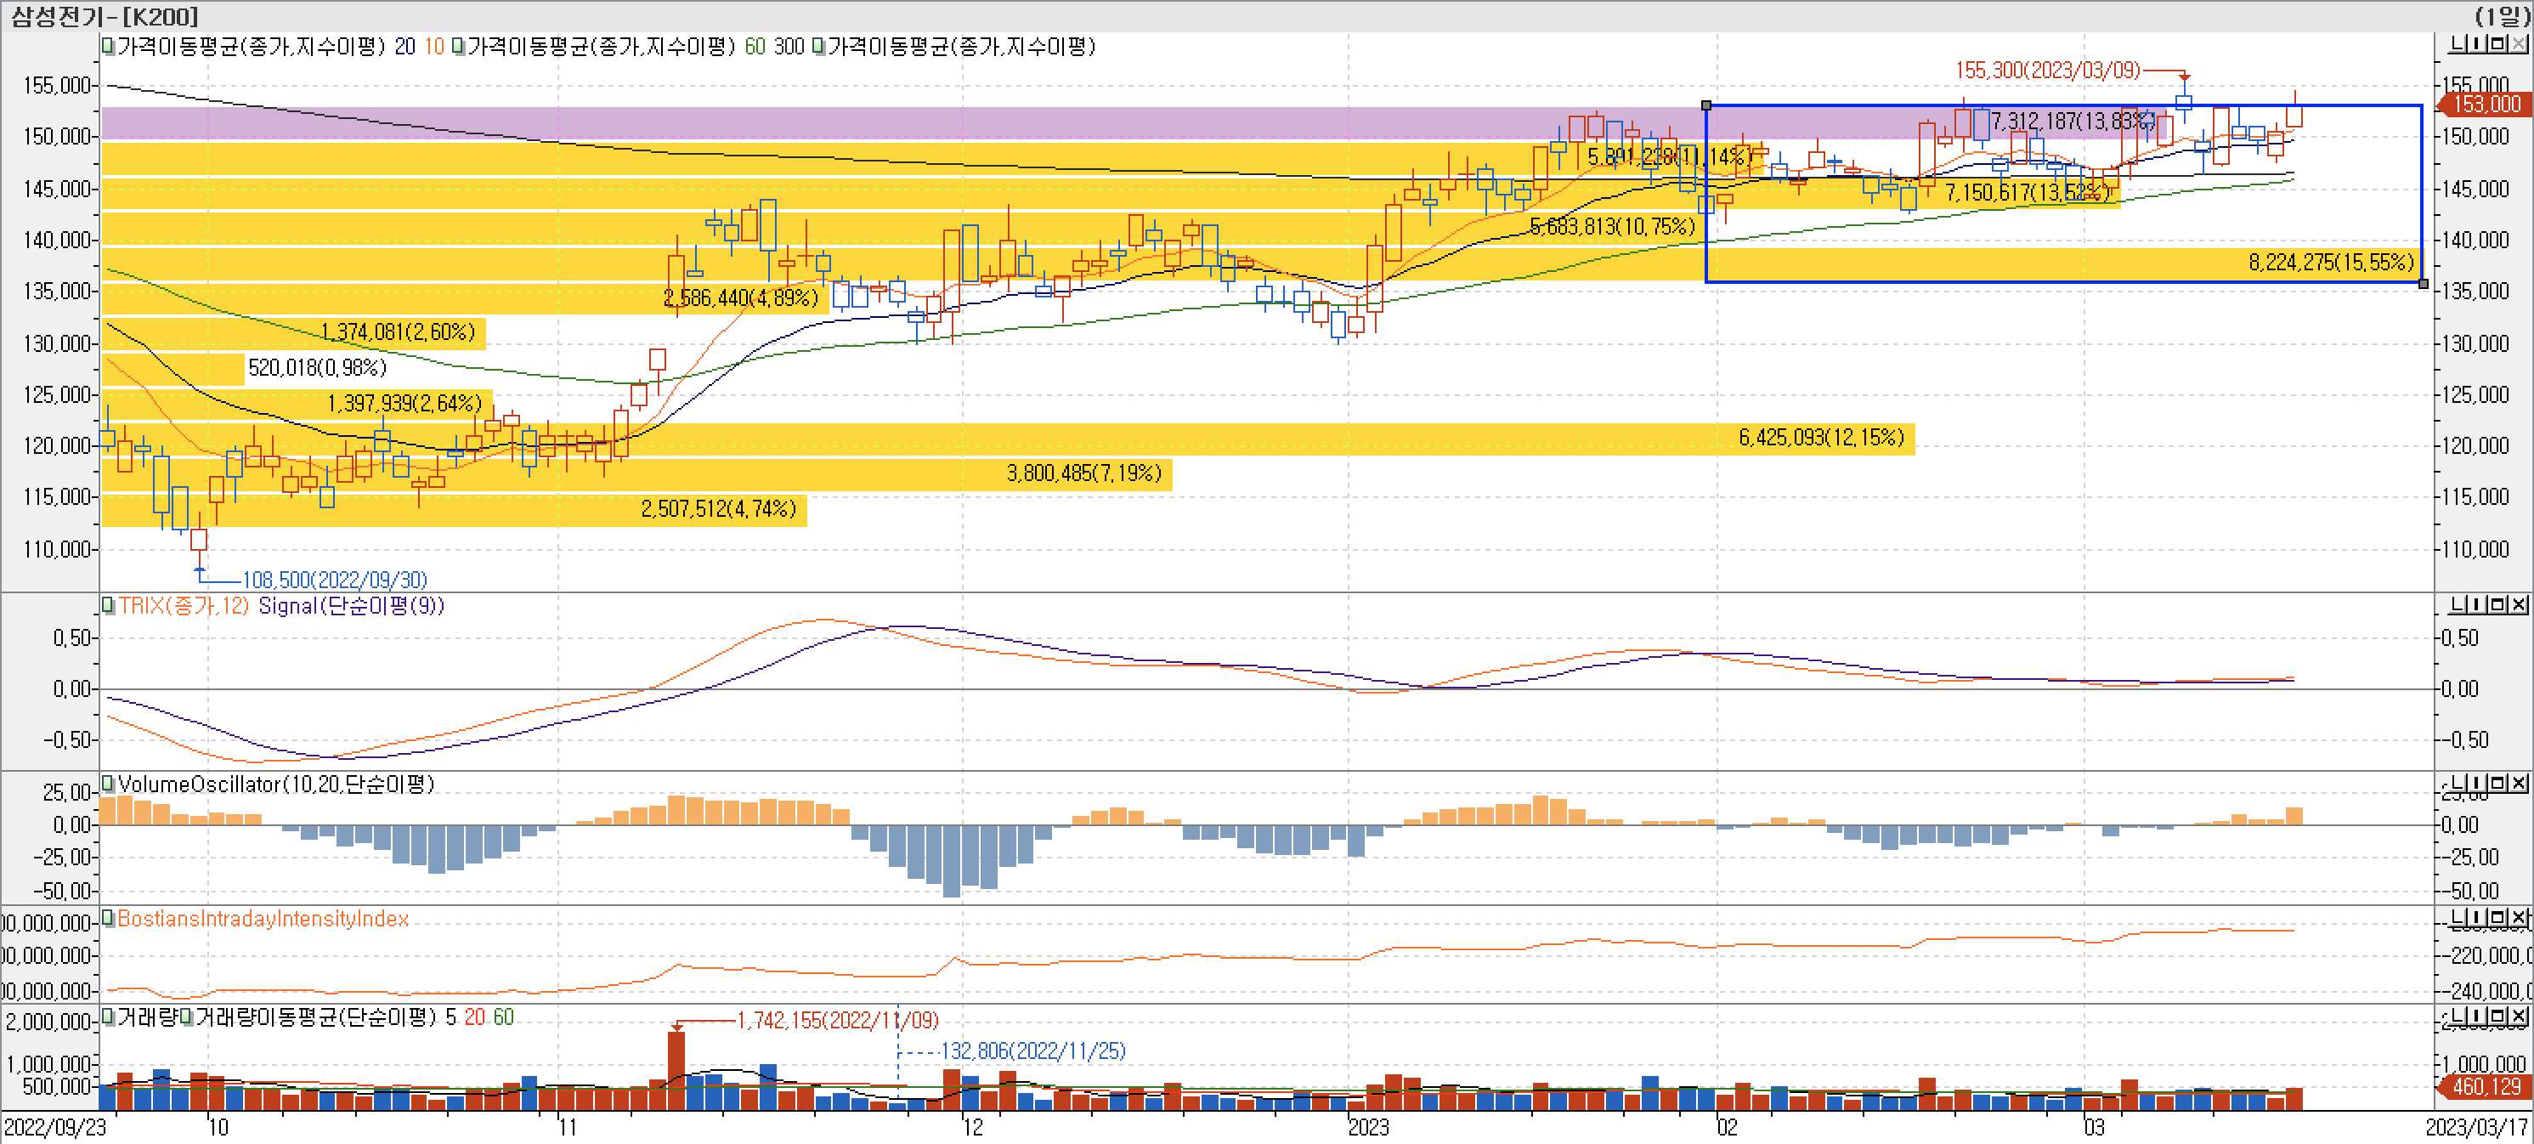Maximize the VolumeOscillator panel
Image resolution: width=2534 pixels, height=1144 pixels.
coord(2499,783)
